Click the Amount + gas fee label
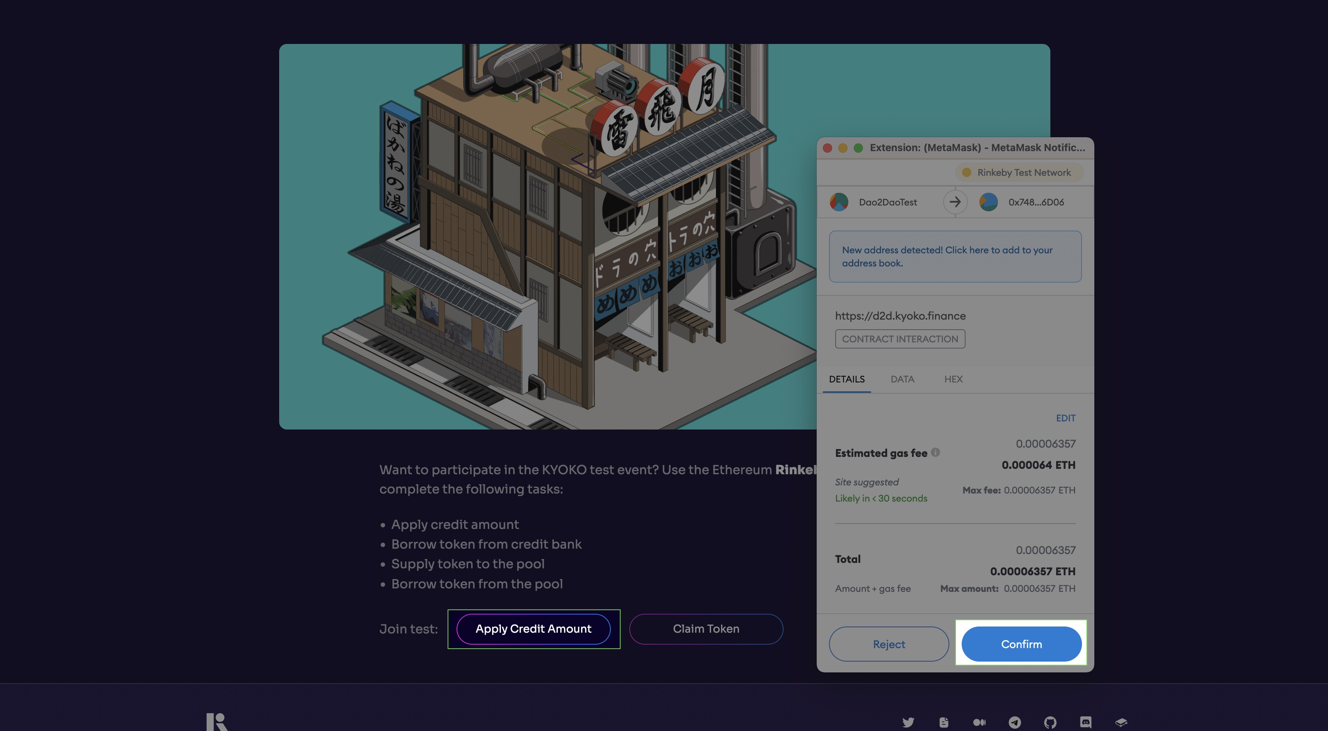The width and height of the screenshot is (1328, 731). click(873, 589)
